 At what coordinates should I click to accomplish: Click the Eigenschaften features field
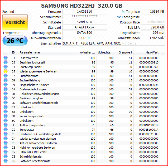113,43
